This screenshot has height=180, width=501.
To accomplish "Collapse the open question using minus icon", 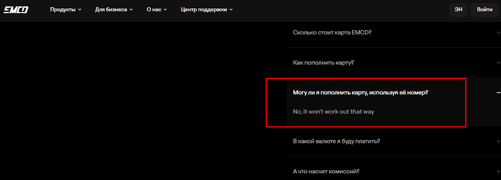I will click(x=498, y=93).
